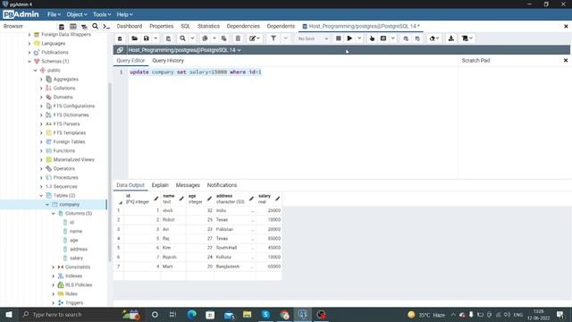Open the No limit rows dropdown
The image size is (572, 322).
click(313, 38)
